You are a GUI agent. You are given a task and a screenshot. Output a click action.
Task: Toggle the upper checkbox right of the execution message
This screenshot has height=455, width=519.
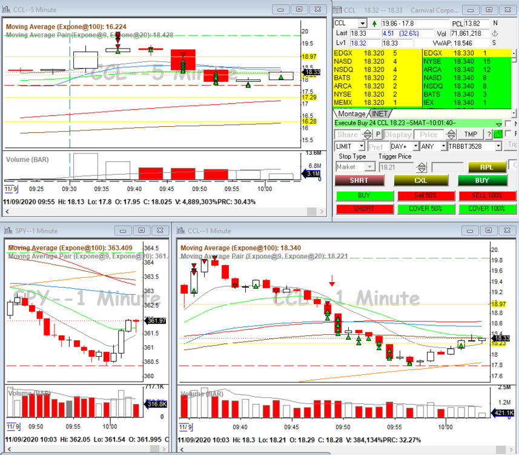point(508,123)
